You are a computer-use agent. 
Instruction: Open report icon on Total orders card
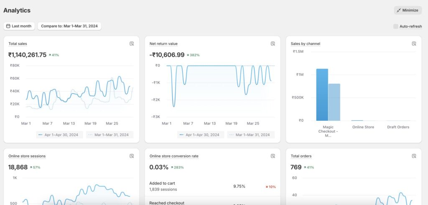(414, 156)
